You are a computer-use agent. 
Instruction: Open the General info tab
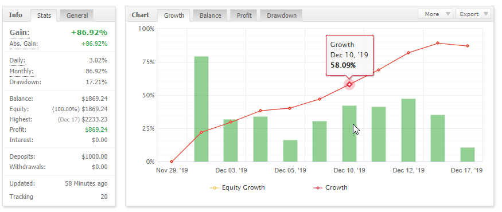coord(77,15)
